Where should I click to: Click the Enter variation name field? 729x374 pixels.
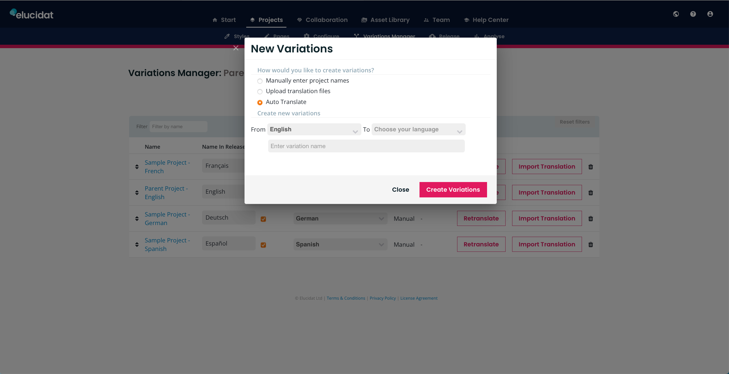(366, 146)
